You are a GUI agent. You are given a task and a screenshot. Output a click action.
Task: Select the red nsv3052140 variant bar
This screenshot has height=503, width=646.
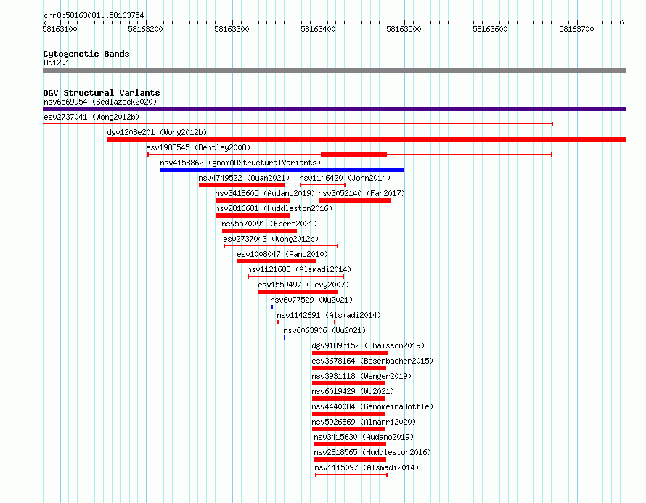[x=354, y=200]
